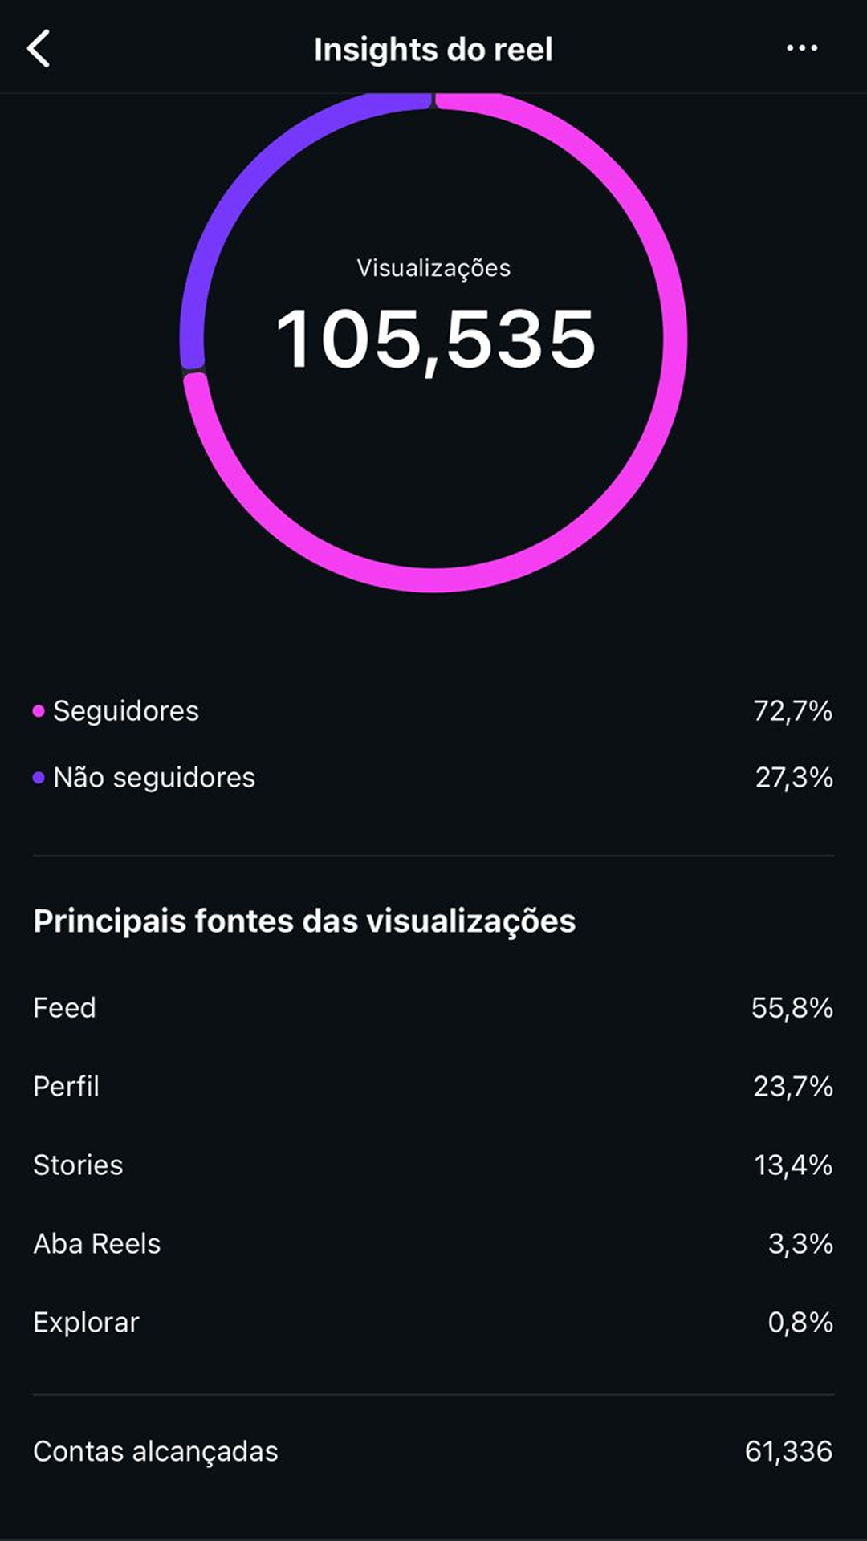
Task: Click the pink Seguidores legend dot
Action: click(38, 711)
